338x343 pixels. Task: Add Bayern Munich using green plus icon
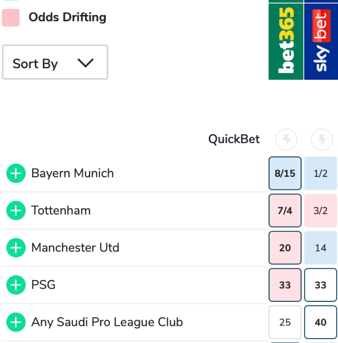16,173
